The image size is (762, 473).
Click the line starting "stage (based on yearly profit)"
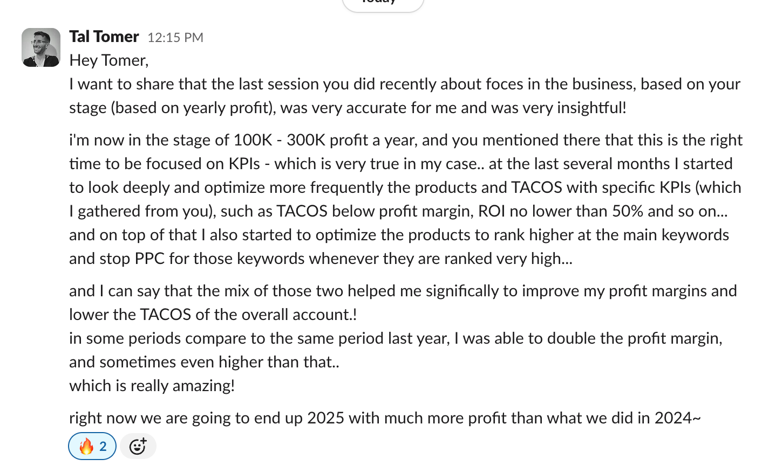tap(348, 108)
